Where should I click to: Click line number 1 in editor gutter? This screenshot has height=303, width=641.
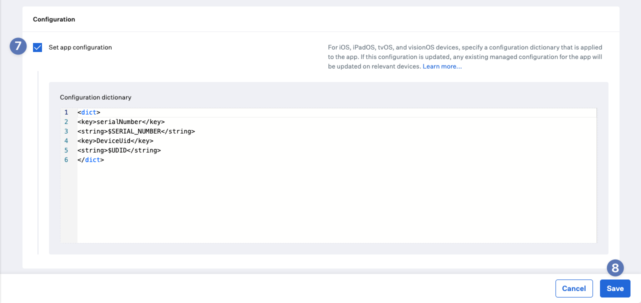[66, 112]
